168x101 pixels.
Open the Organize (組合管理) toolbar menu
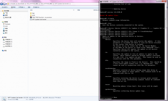5,7
